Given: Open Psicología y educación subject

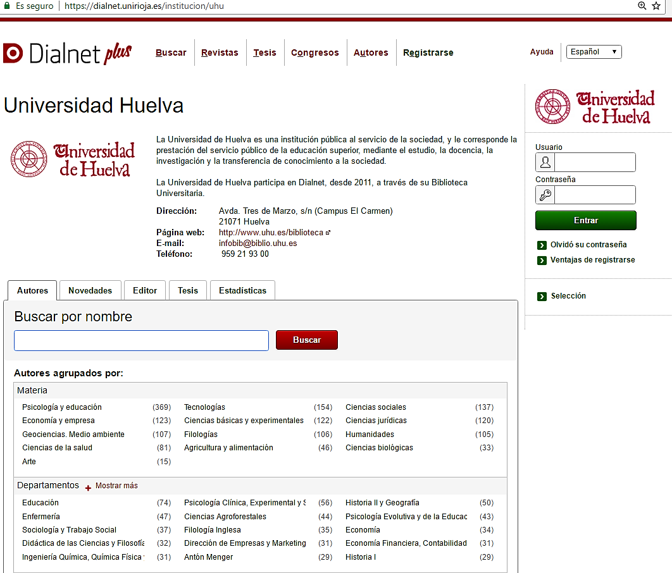Looking at the screenshot, I should (62, 407).
